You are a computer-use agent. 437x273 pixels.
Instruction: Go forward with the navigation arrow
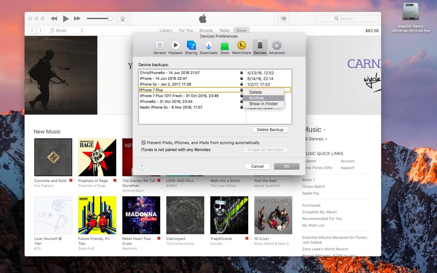(40, 30)
